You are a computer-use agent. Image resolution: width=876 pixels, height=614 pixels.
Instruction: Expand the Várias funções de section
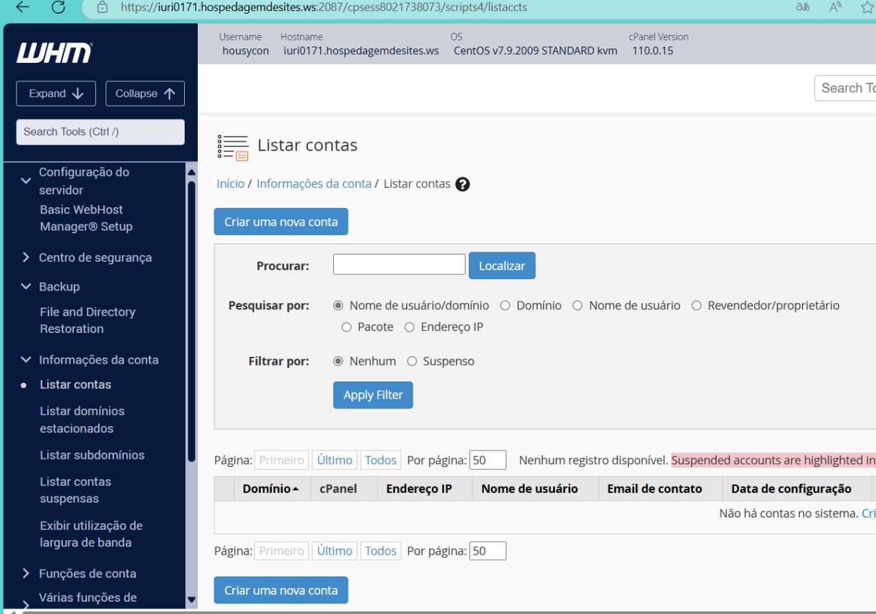[26, 604]
